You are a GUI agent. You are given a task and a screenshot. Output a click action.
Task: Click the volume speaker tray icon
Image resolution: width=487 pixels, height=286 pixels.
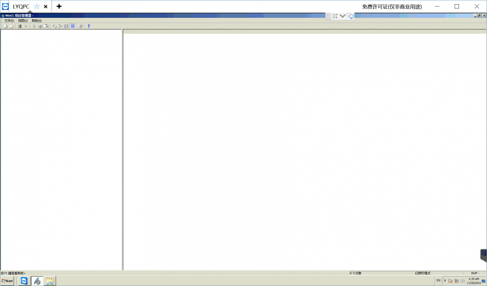462,281
